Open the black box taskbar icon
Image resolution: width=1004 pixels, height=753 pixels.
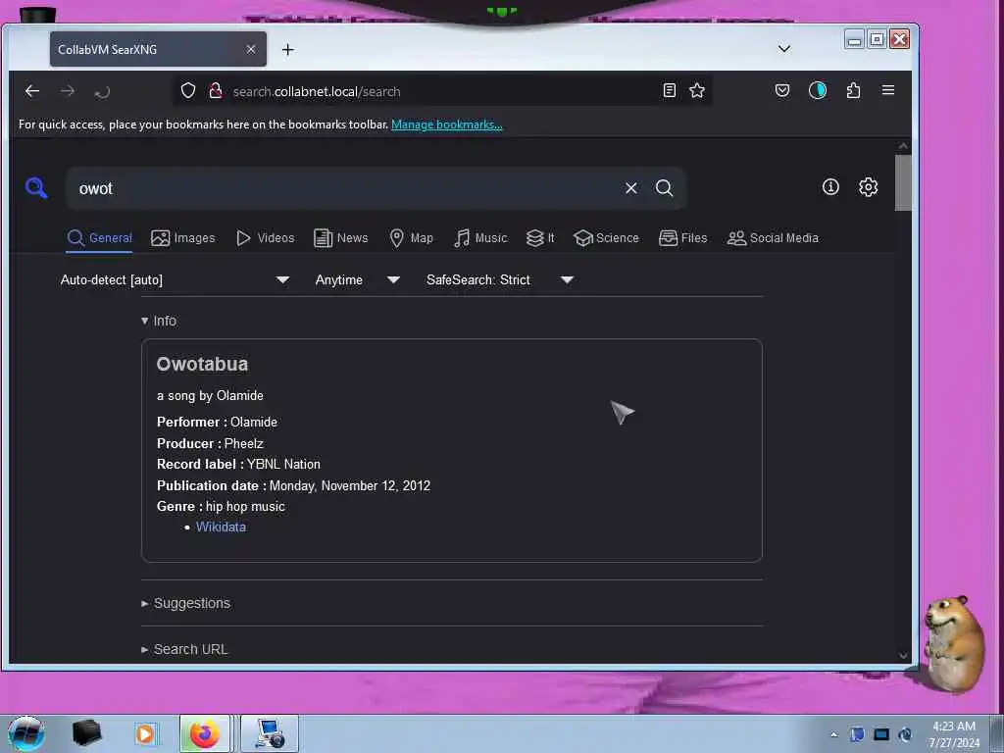click(87, 733)
